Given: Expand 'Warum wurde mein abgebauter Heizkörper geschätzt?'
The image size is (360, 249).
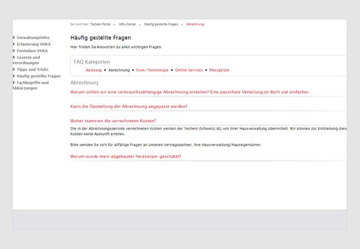Looking at the screenshot, I should pyautogui.click(x=126, y=157).
